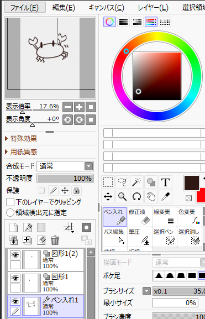The height and width of the screenshot is (319, 205).
Task: Select the 修正液 tool
Action: pos(140,217)
